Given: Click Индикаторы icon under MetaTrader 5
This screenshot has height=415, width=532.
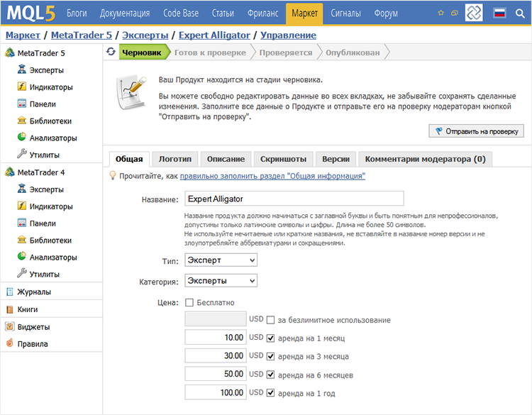Looking at the screenshot, I should (22, 86).
